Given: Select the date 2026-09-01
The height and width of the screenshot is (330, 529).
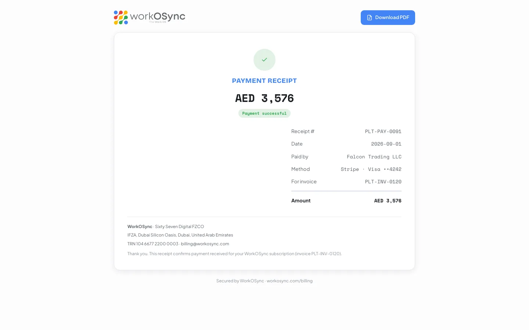Looking at the screenshot, I should pos(386,144).
